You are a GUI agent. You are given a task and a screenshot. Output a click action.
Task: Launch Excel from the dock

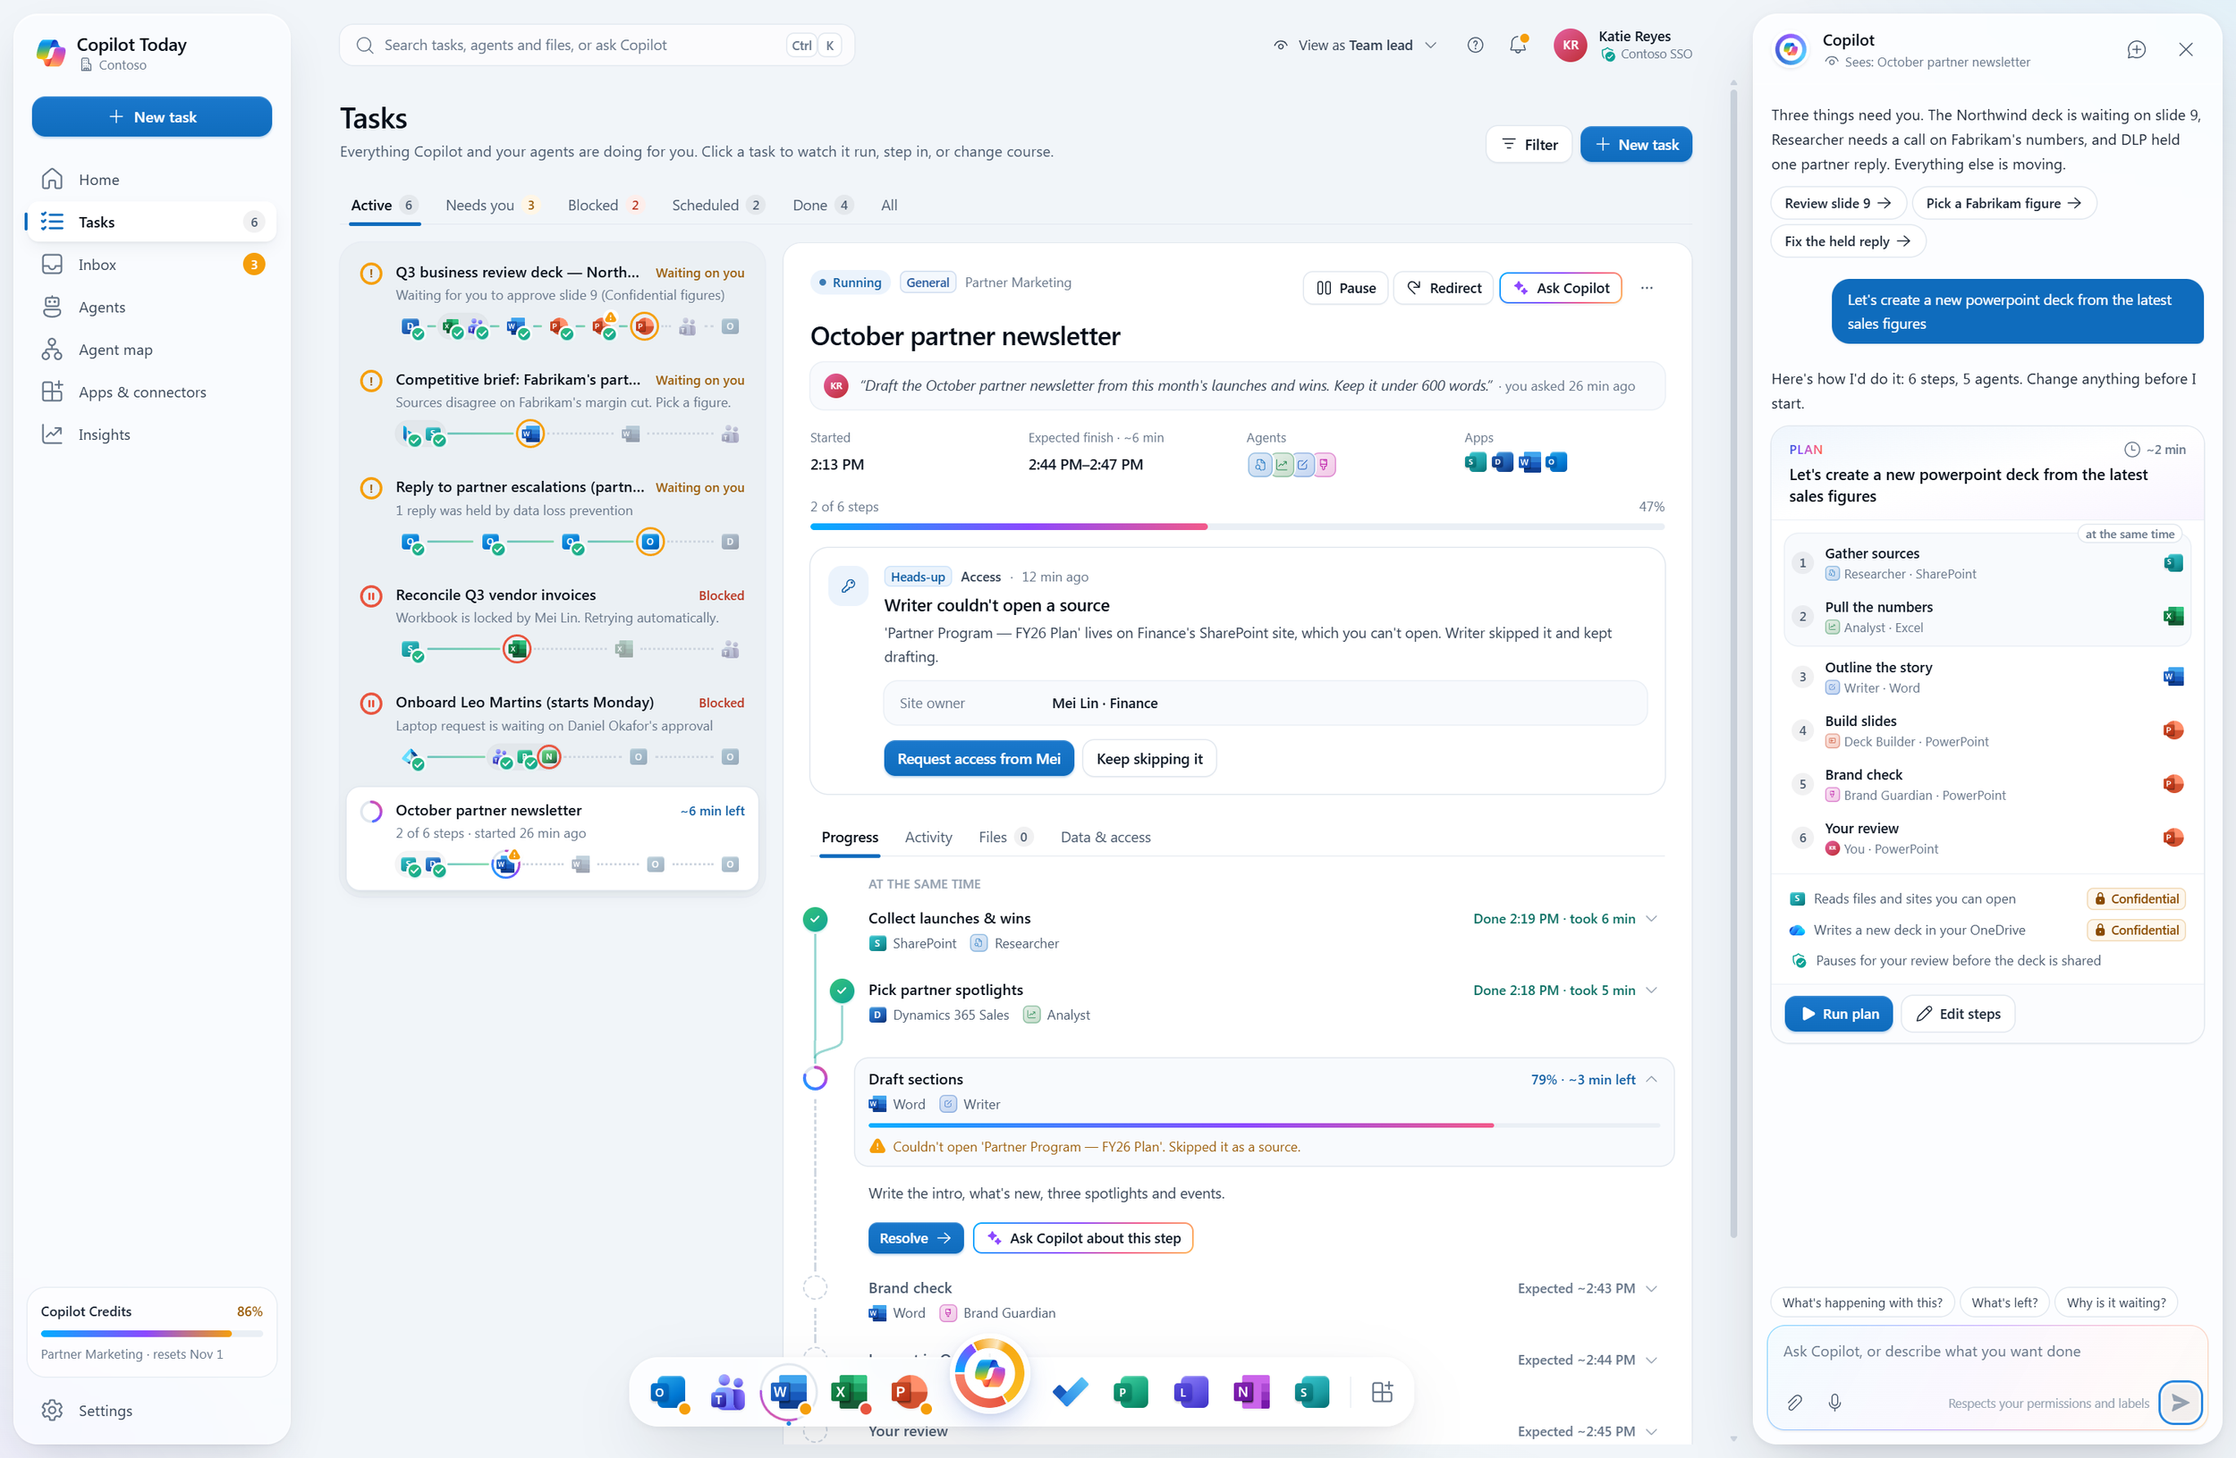[849, 1392]
